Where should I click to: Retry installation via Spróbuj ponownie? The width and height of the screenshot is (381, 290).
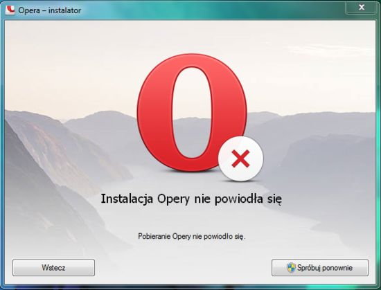tap(320, 268)
